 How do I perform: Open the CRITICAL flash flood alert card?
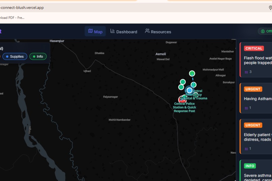[x=256, y=60]
